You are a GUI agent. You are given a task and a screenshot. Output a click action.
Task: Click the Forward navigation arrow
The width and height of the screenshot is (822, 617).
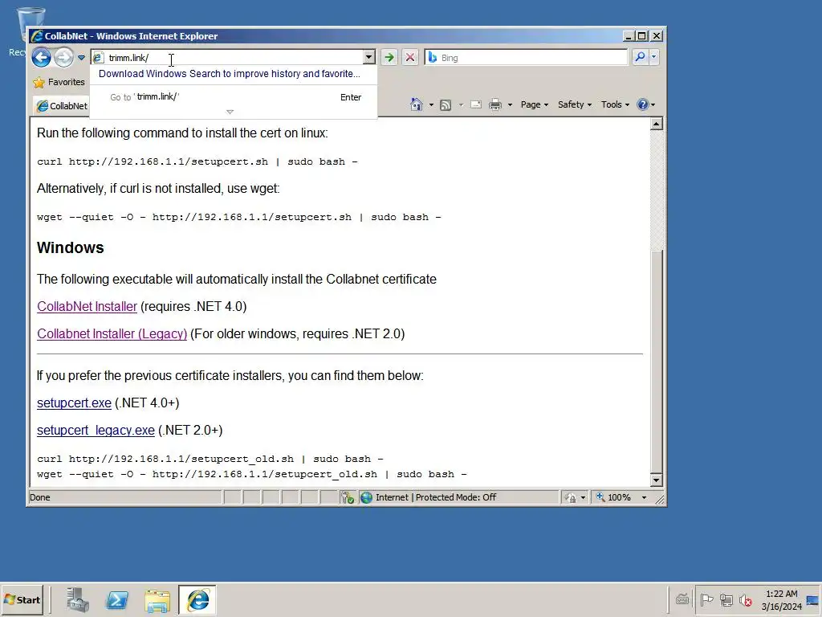point(64,57)
